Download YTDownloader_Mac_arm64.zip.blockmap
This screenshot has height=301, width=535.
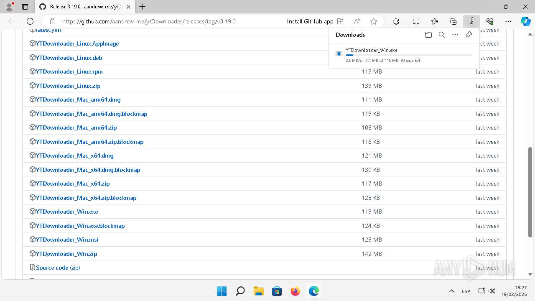point(90,142)
